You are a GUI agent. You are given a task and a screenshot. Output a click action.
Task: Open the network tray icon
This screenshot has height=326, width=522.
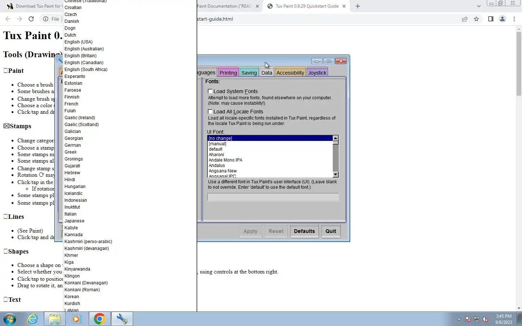click(477, 319)
